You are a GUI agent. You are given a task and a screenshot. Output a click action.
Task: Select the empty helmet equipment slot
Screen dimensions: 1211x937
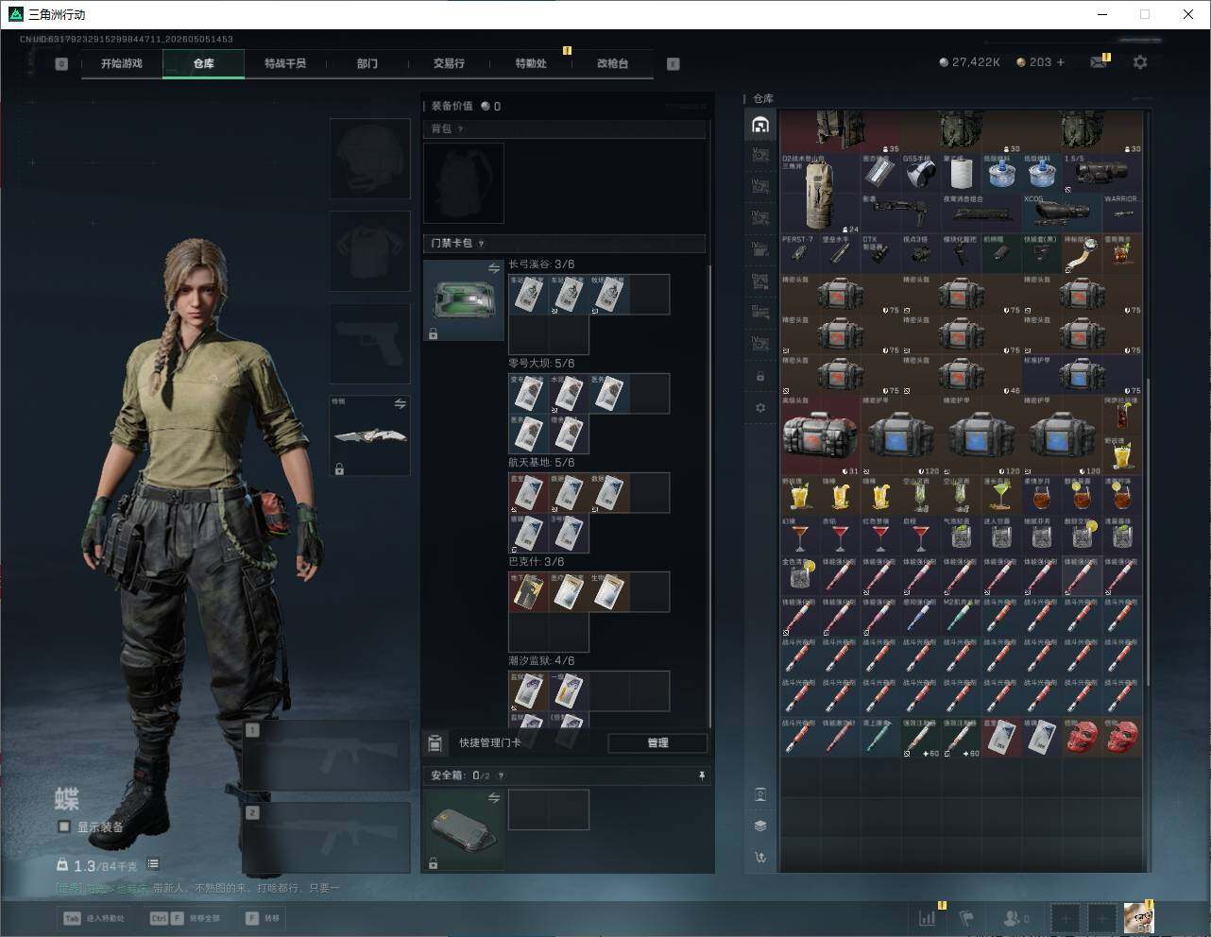click(x=370, y=159)
